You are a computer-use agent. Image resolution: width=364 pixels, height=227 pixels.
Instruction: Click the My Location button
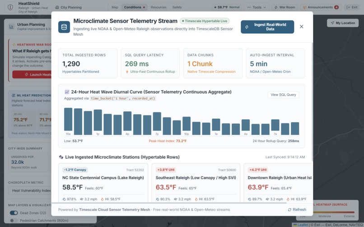343,23
